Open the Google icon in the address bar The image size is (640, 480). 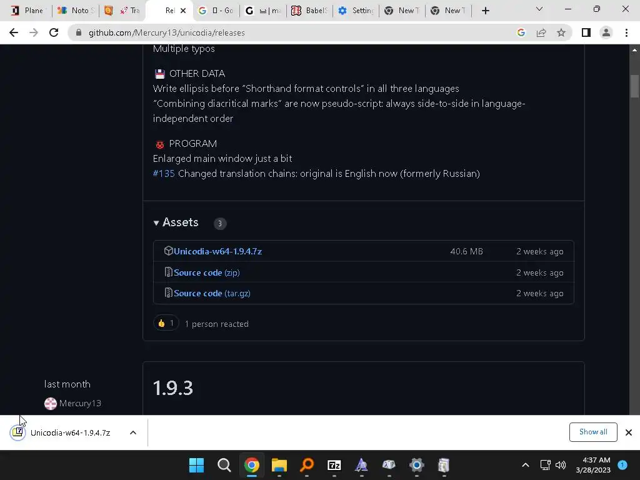tap(521, 32)
